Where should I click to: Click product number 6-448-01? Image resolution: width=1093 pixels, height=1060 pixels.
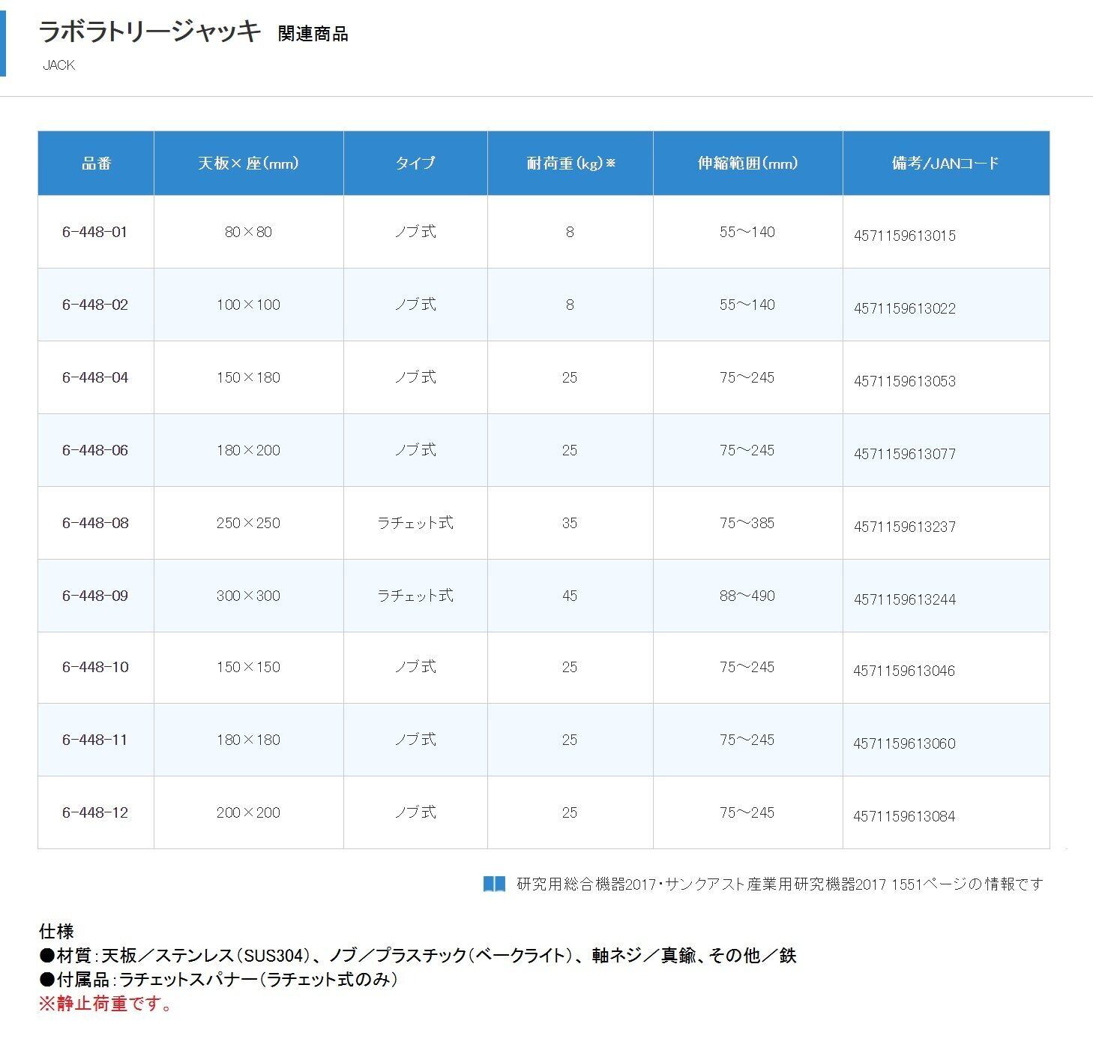[x=95, y=233]
